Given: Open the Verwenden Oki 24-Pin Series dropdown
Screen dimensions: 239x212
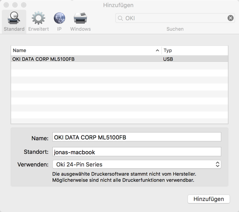Looking at the screenshot, I should pos(137,164).
